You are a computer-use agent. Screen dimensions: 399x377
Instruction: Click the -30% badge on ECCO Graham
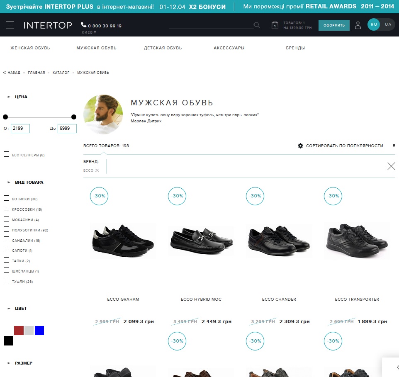pos(99,196)
